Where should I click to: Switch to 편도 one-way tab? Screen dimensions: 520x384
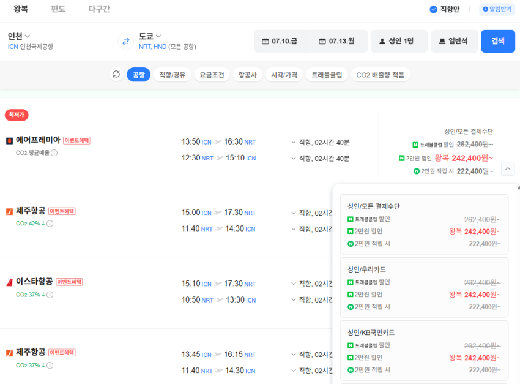(x=58, y=9)
